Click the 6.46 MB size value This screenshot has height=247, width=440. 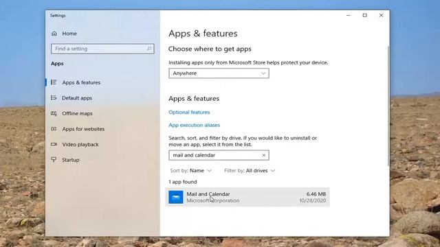point(316,193)
